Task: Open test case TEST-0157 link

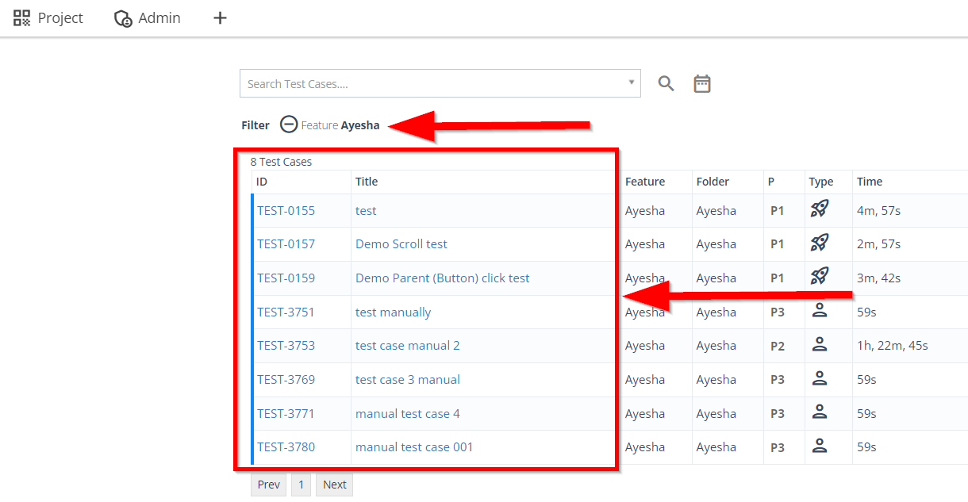Action: pos(286,244)
